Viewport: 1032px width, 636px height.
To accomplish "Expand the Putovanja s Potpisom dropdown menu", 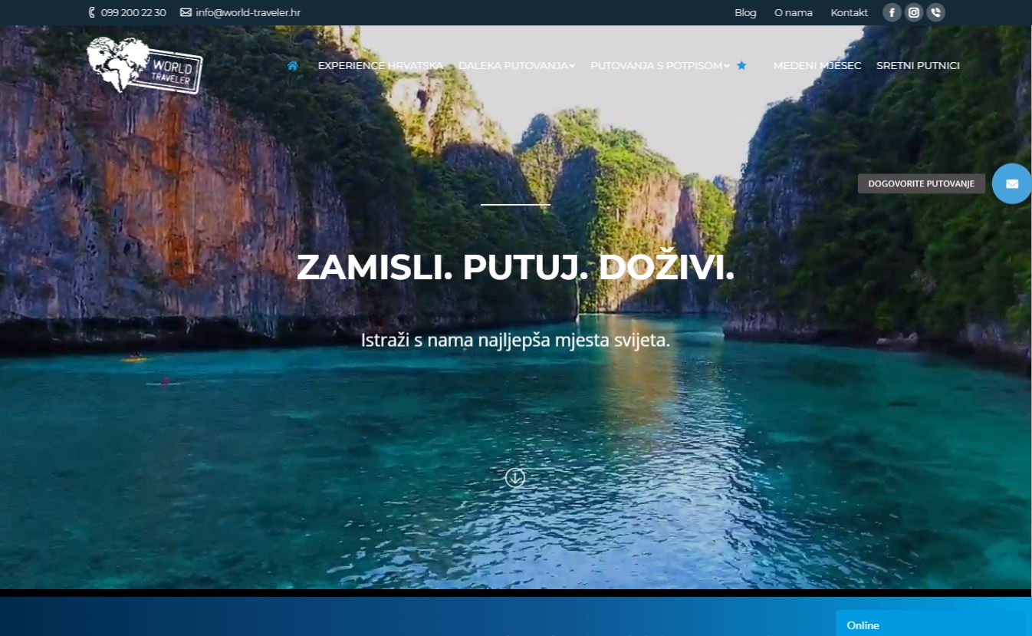I will pyautogui.click(x=660, y=66).
